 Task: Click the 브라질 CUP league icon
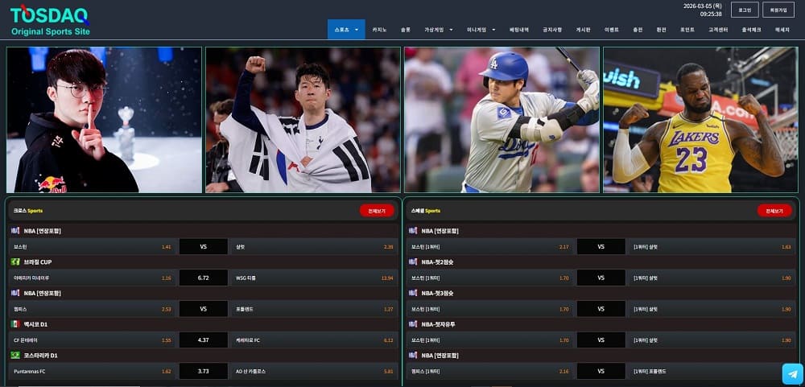coord(15,261)
